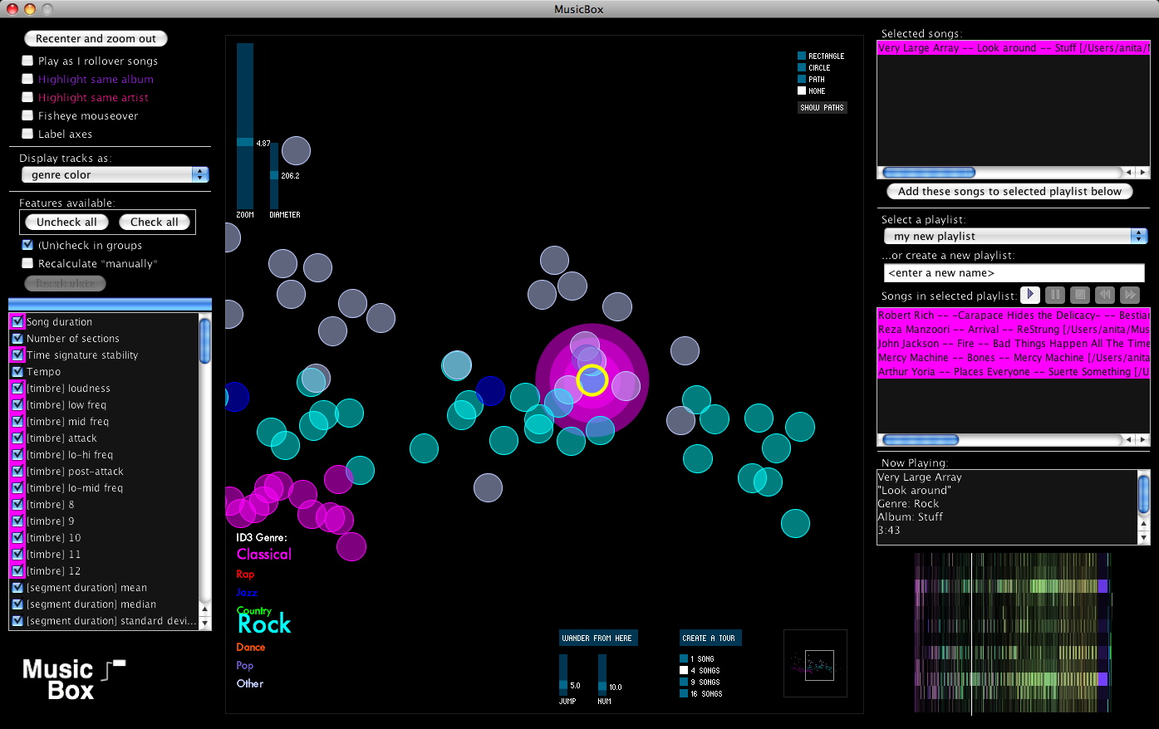1159x729 pixels.
Task: Uncheck the (Un)check in groups option
Action: point(27,245)
